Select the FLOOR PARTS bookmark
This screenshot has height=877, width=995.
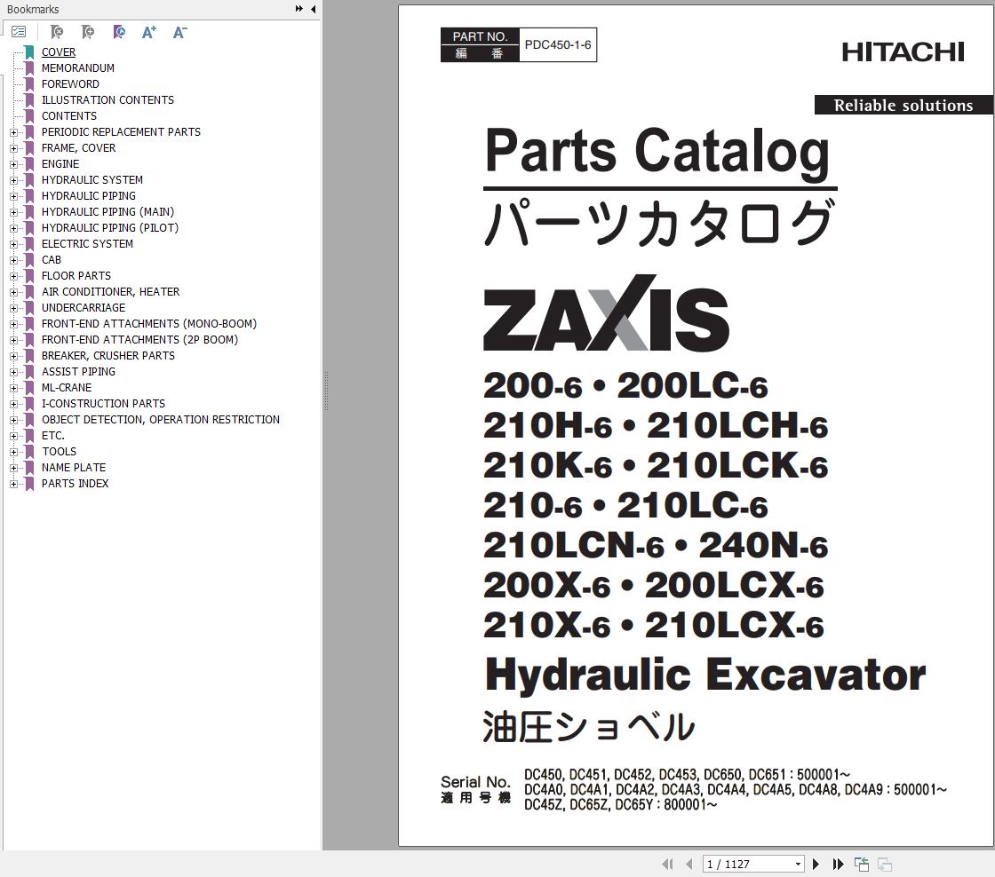[x=76, y=276]
